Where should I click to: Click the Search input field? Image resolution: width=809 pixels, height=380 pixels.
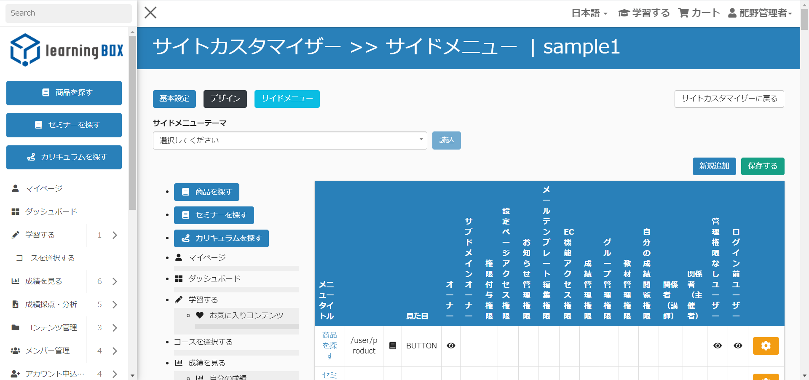coord(68,13)
